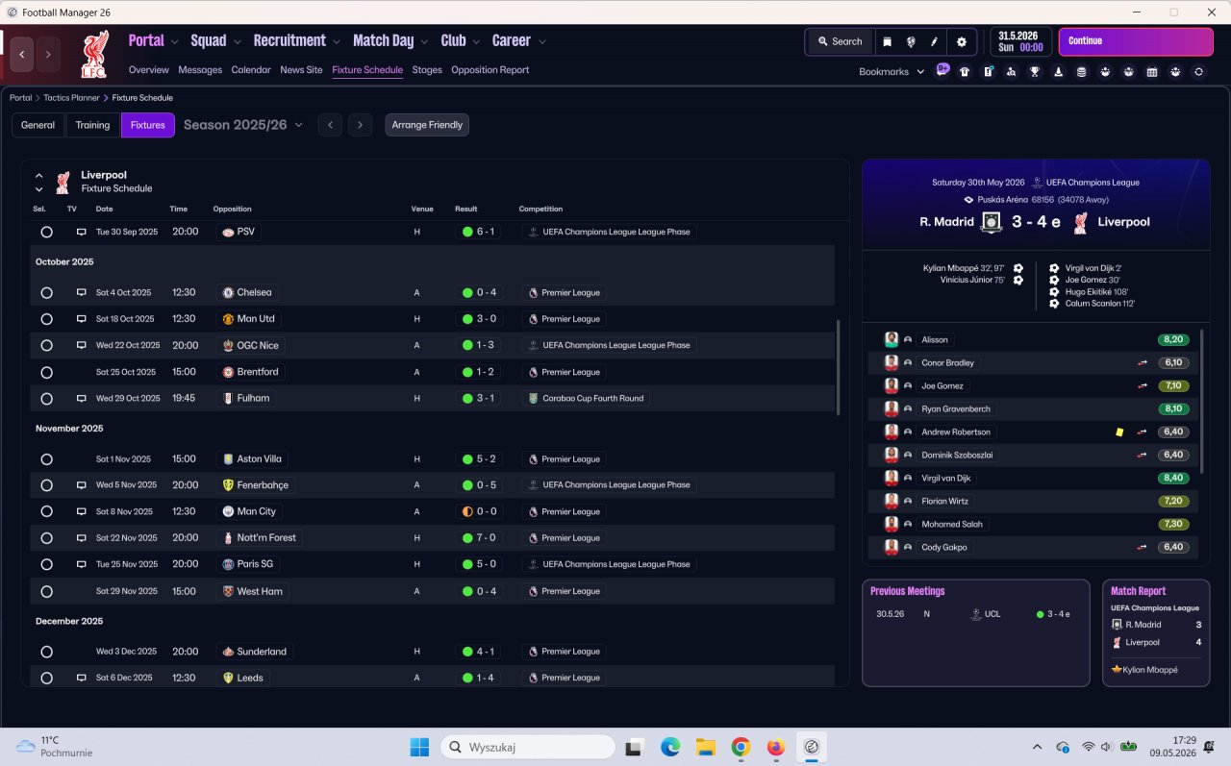Click the Search button in top bar
Image resolution: width=1231 pixels, height=766 pixels.
(840, 42)
